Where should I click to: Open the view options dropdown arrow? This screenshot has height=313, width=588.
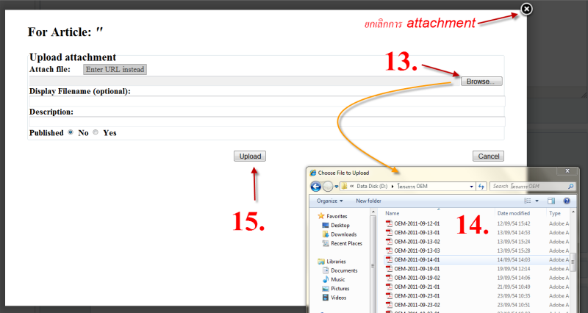point(537,201)
